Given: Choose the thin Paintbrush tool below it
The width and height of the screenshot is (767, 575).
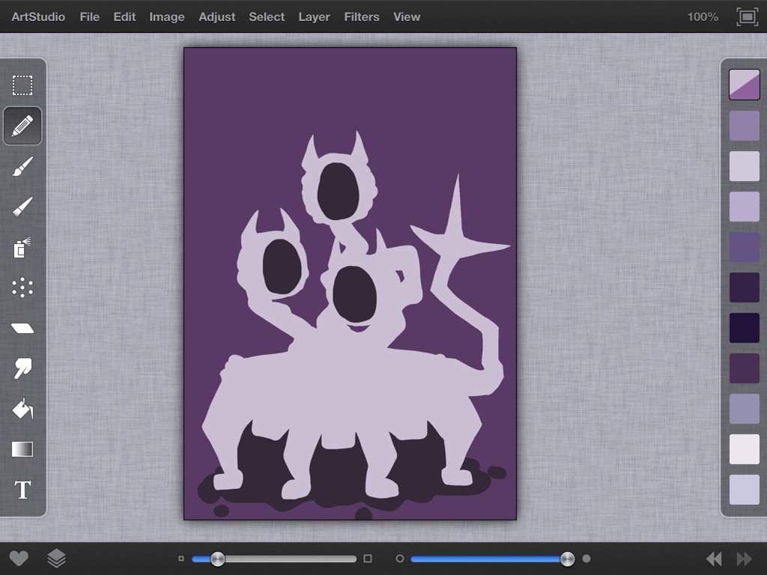Looking at the screenshot, I should tap(22, 207).
